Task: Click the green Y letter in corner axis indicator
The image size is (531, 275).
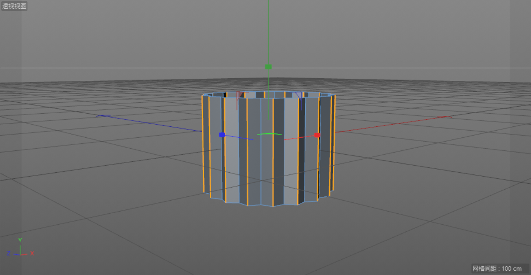Action: (x=20, y=240)
